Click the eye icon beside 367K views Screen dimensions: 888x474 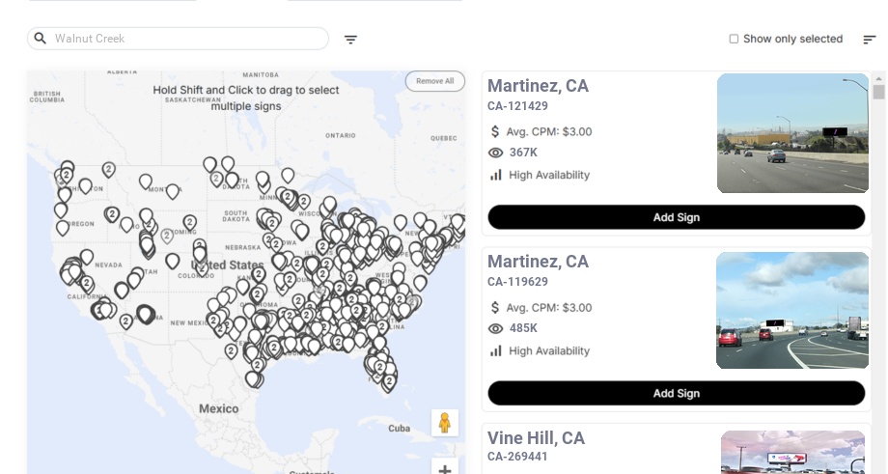click(496, 153)
